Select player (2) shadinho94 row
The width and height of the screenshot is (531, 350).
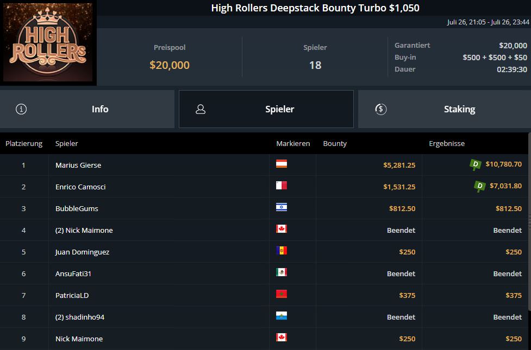(79, 317)
